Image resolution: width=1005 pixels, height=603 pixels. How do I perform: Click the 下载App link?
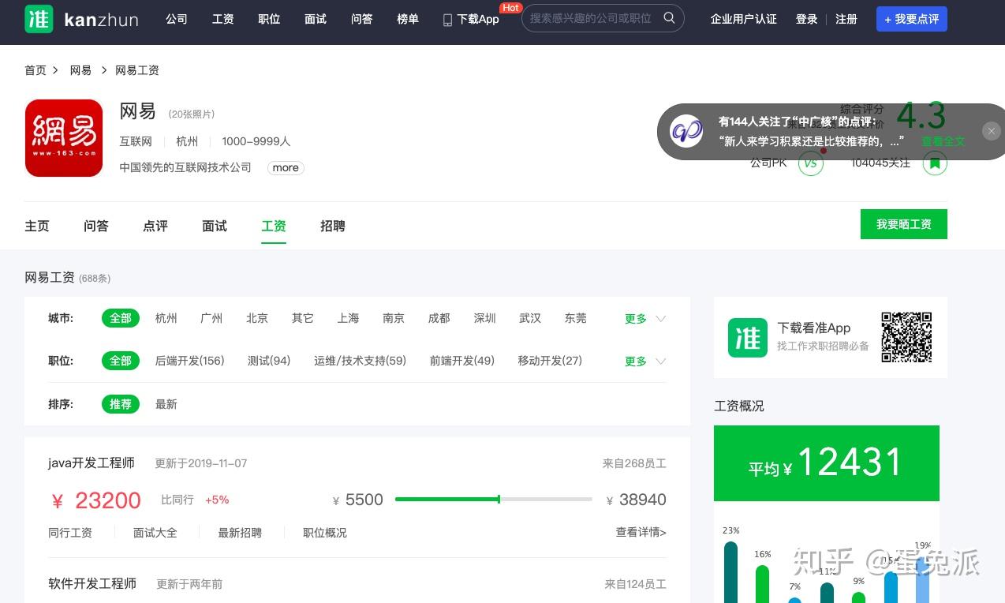478,19
